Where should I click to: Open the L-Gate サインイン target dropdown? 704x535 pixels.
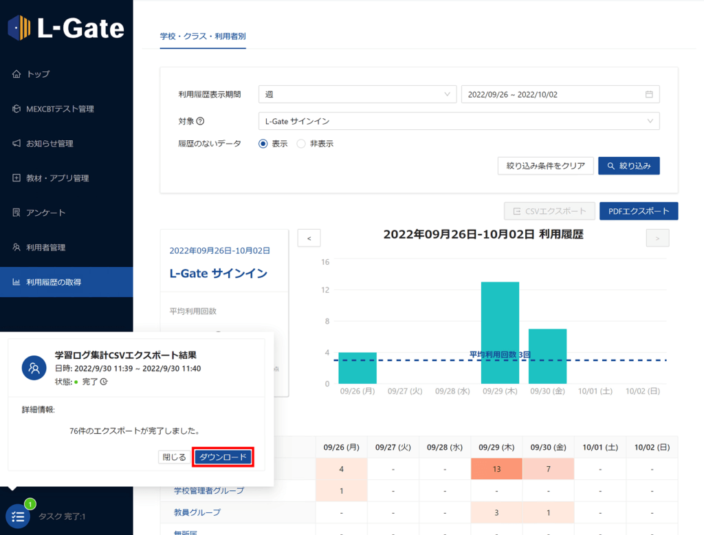pos(459,121)
